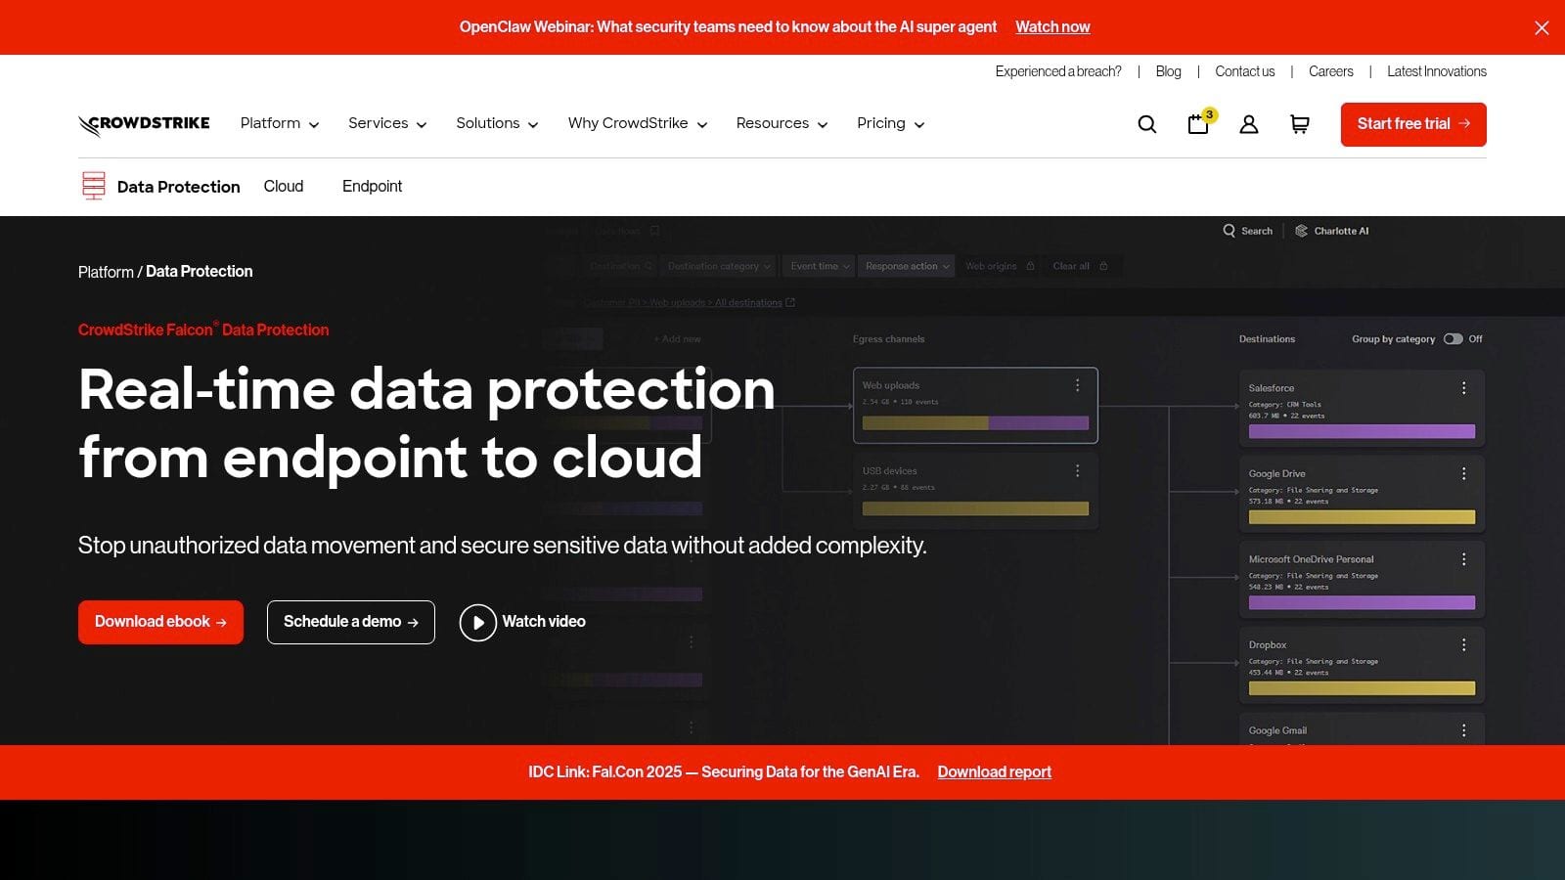Click the Start free trial button

pos(1413,124)
